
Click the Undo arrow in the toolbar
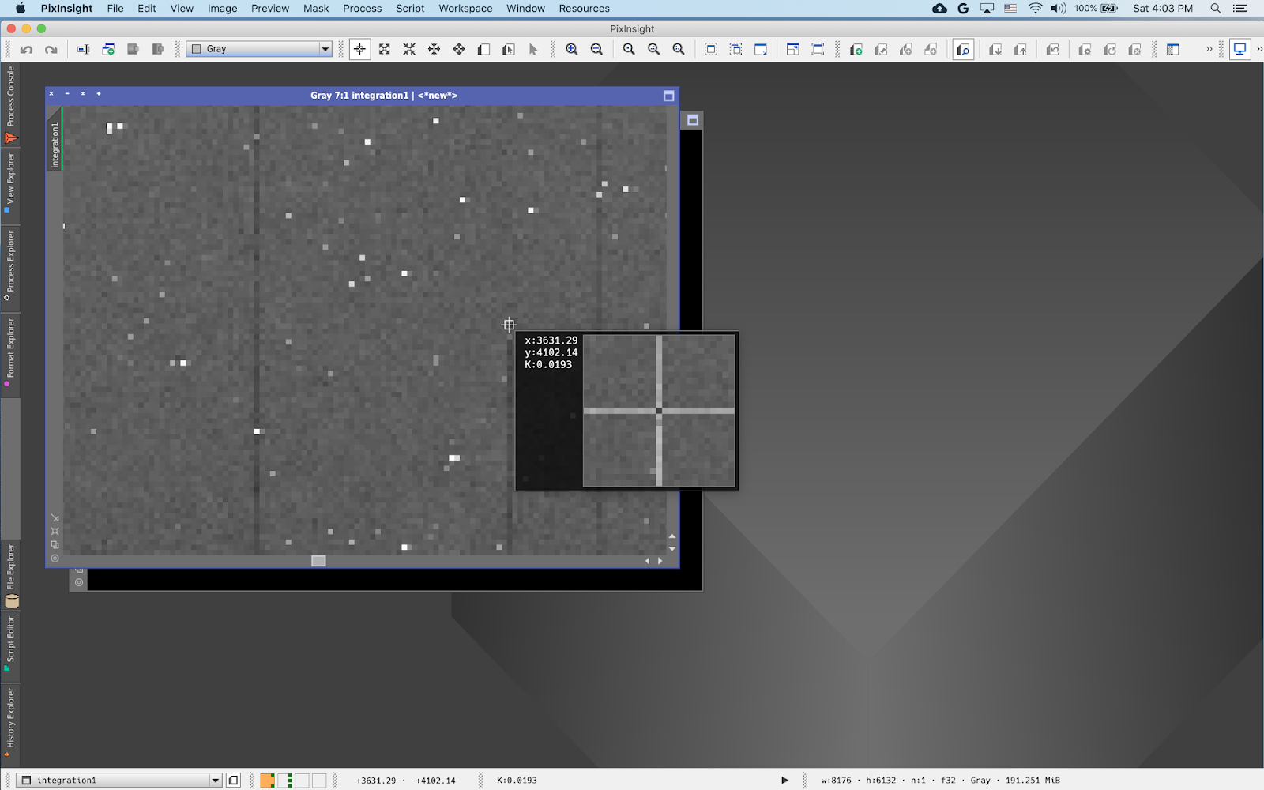point(26,49)
